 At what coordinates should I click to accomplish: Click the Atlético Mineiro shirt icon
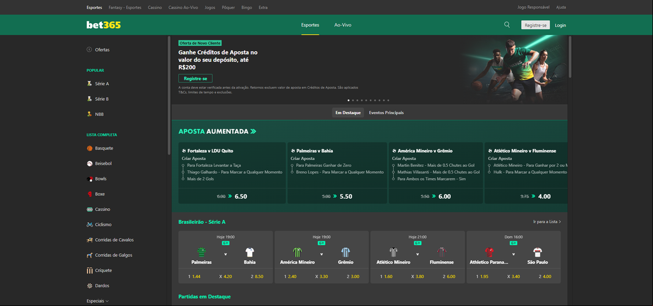click(x=394, y=252)
